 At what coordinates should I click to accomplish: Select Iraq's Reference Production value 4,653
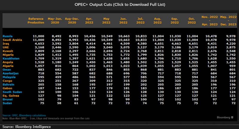[x=39, y=44]
